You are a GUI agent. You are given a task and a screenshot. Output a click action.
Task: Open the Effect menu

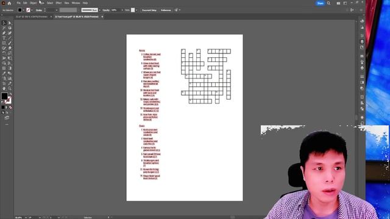(x=58, y=3)
